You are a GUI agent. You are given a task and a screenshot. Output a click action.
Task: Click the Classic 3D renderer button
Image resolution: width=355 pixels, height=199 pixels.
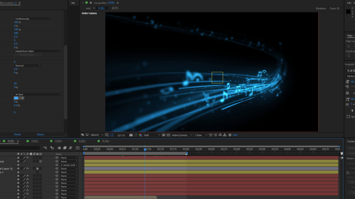tap(334, 8)
